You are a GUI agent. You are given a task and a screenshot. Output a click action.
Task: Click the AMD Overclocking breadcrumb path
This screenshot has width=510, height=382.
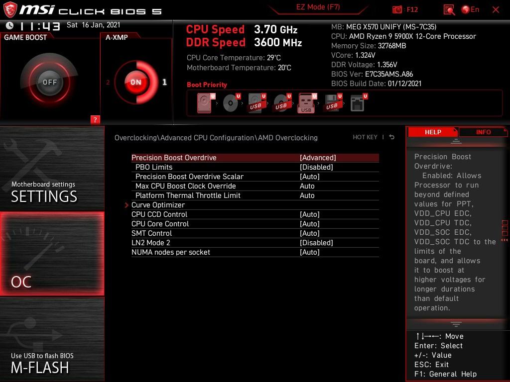point(287,137)
